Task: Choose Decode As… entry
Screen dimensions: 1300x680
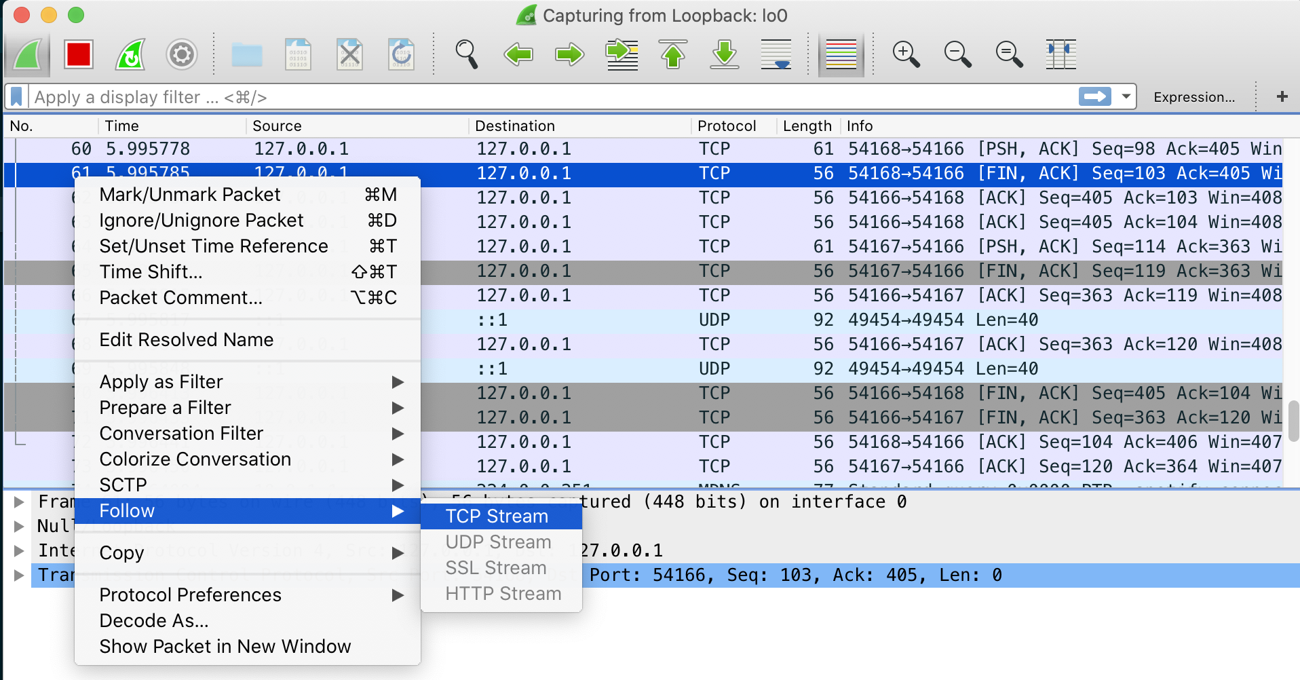Action: tap(248, 621)
